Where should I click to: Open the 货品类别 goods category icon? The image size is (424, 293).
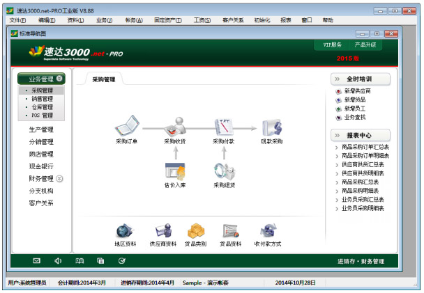(196, 231)
